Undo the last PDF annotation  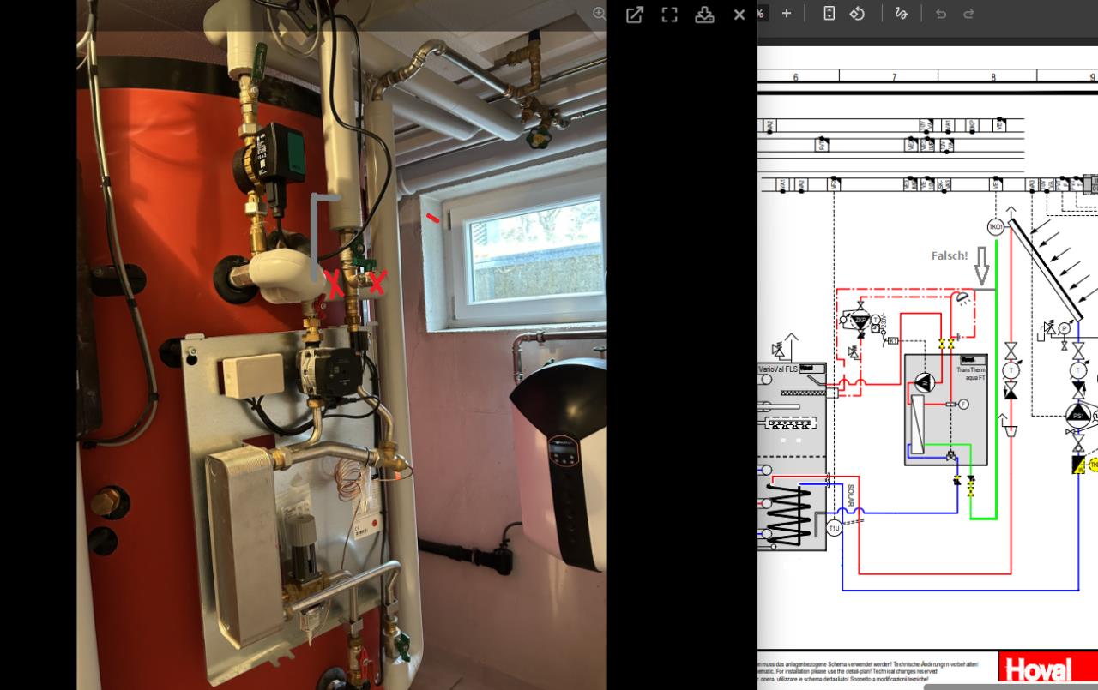tap(941, 14)
